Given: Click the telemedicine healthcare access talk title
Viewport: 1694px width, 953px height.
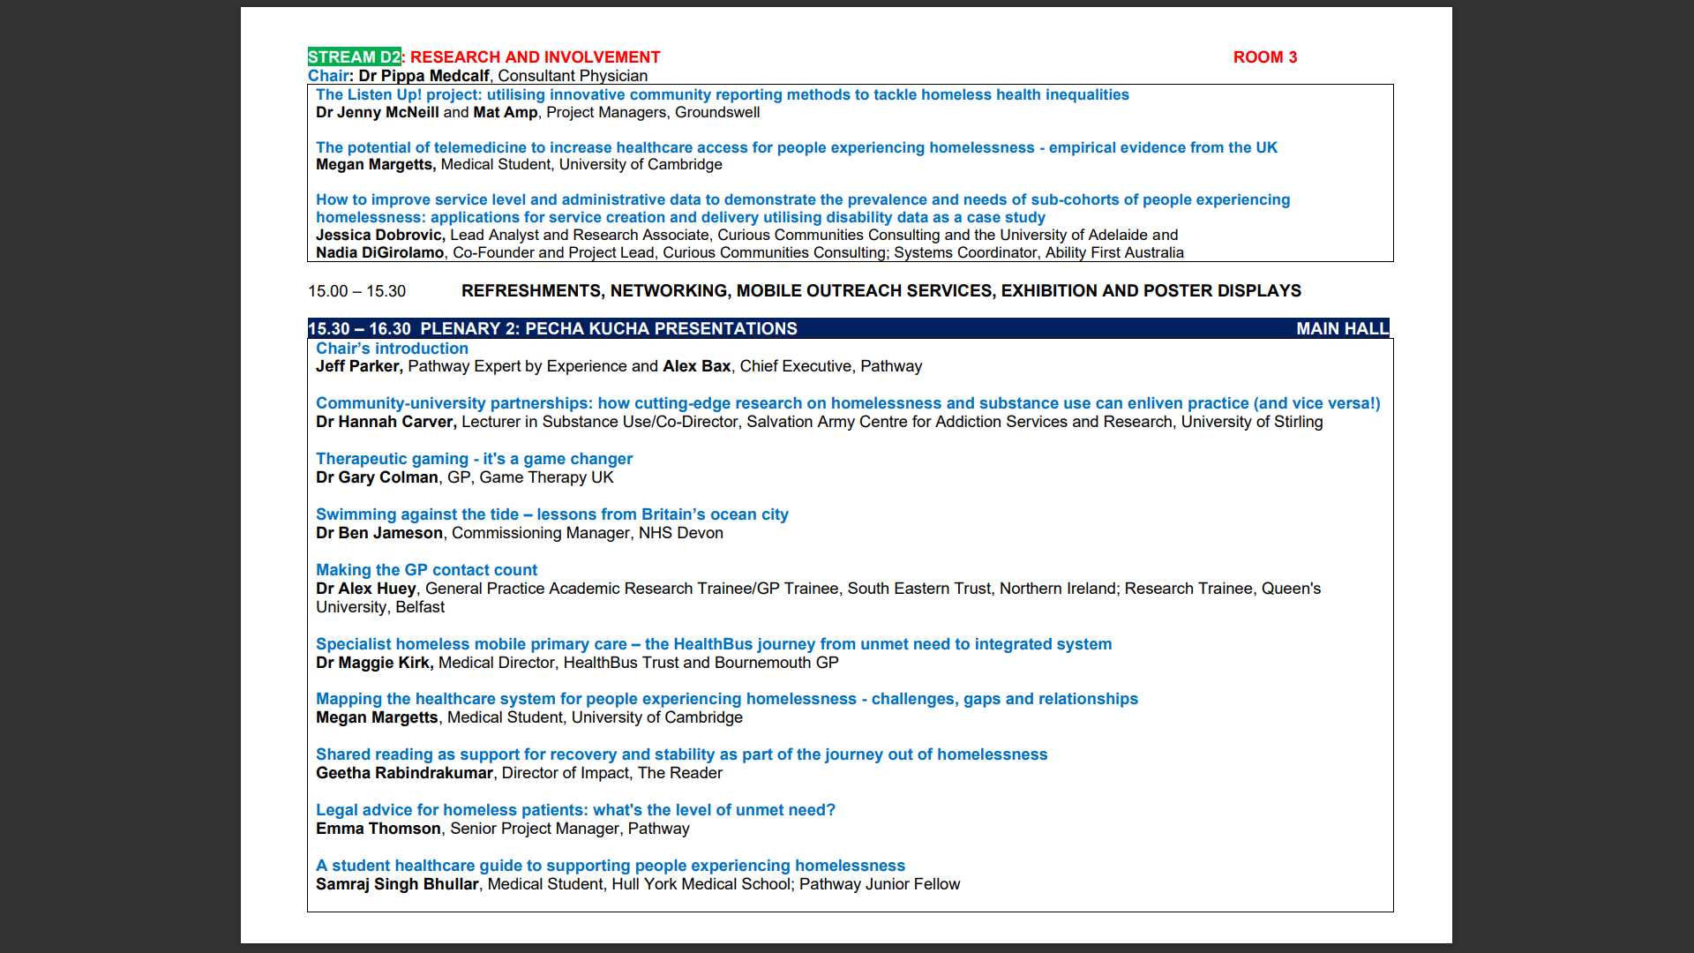Looking at the screenshot, I should pos(797,147).
